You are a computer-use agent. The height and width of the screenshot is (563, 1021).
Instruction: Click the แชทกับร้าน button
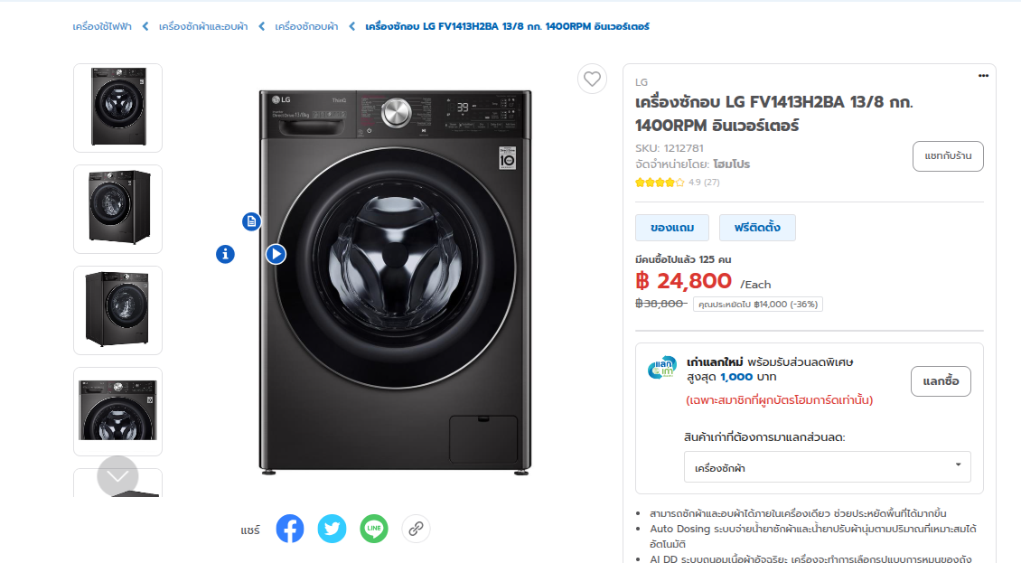click(x=948, y=156)
